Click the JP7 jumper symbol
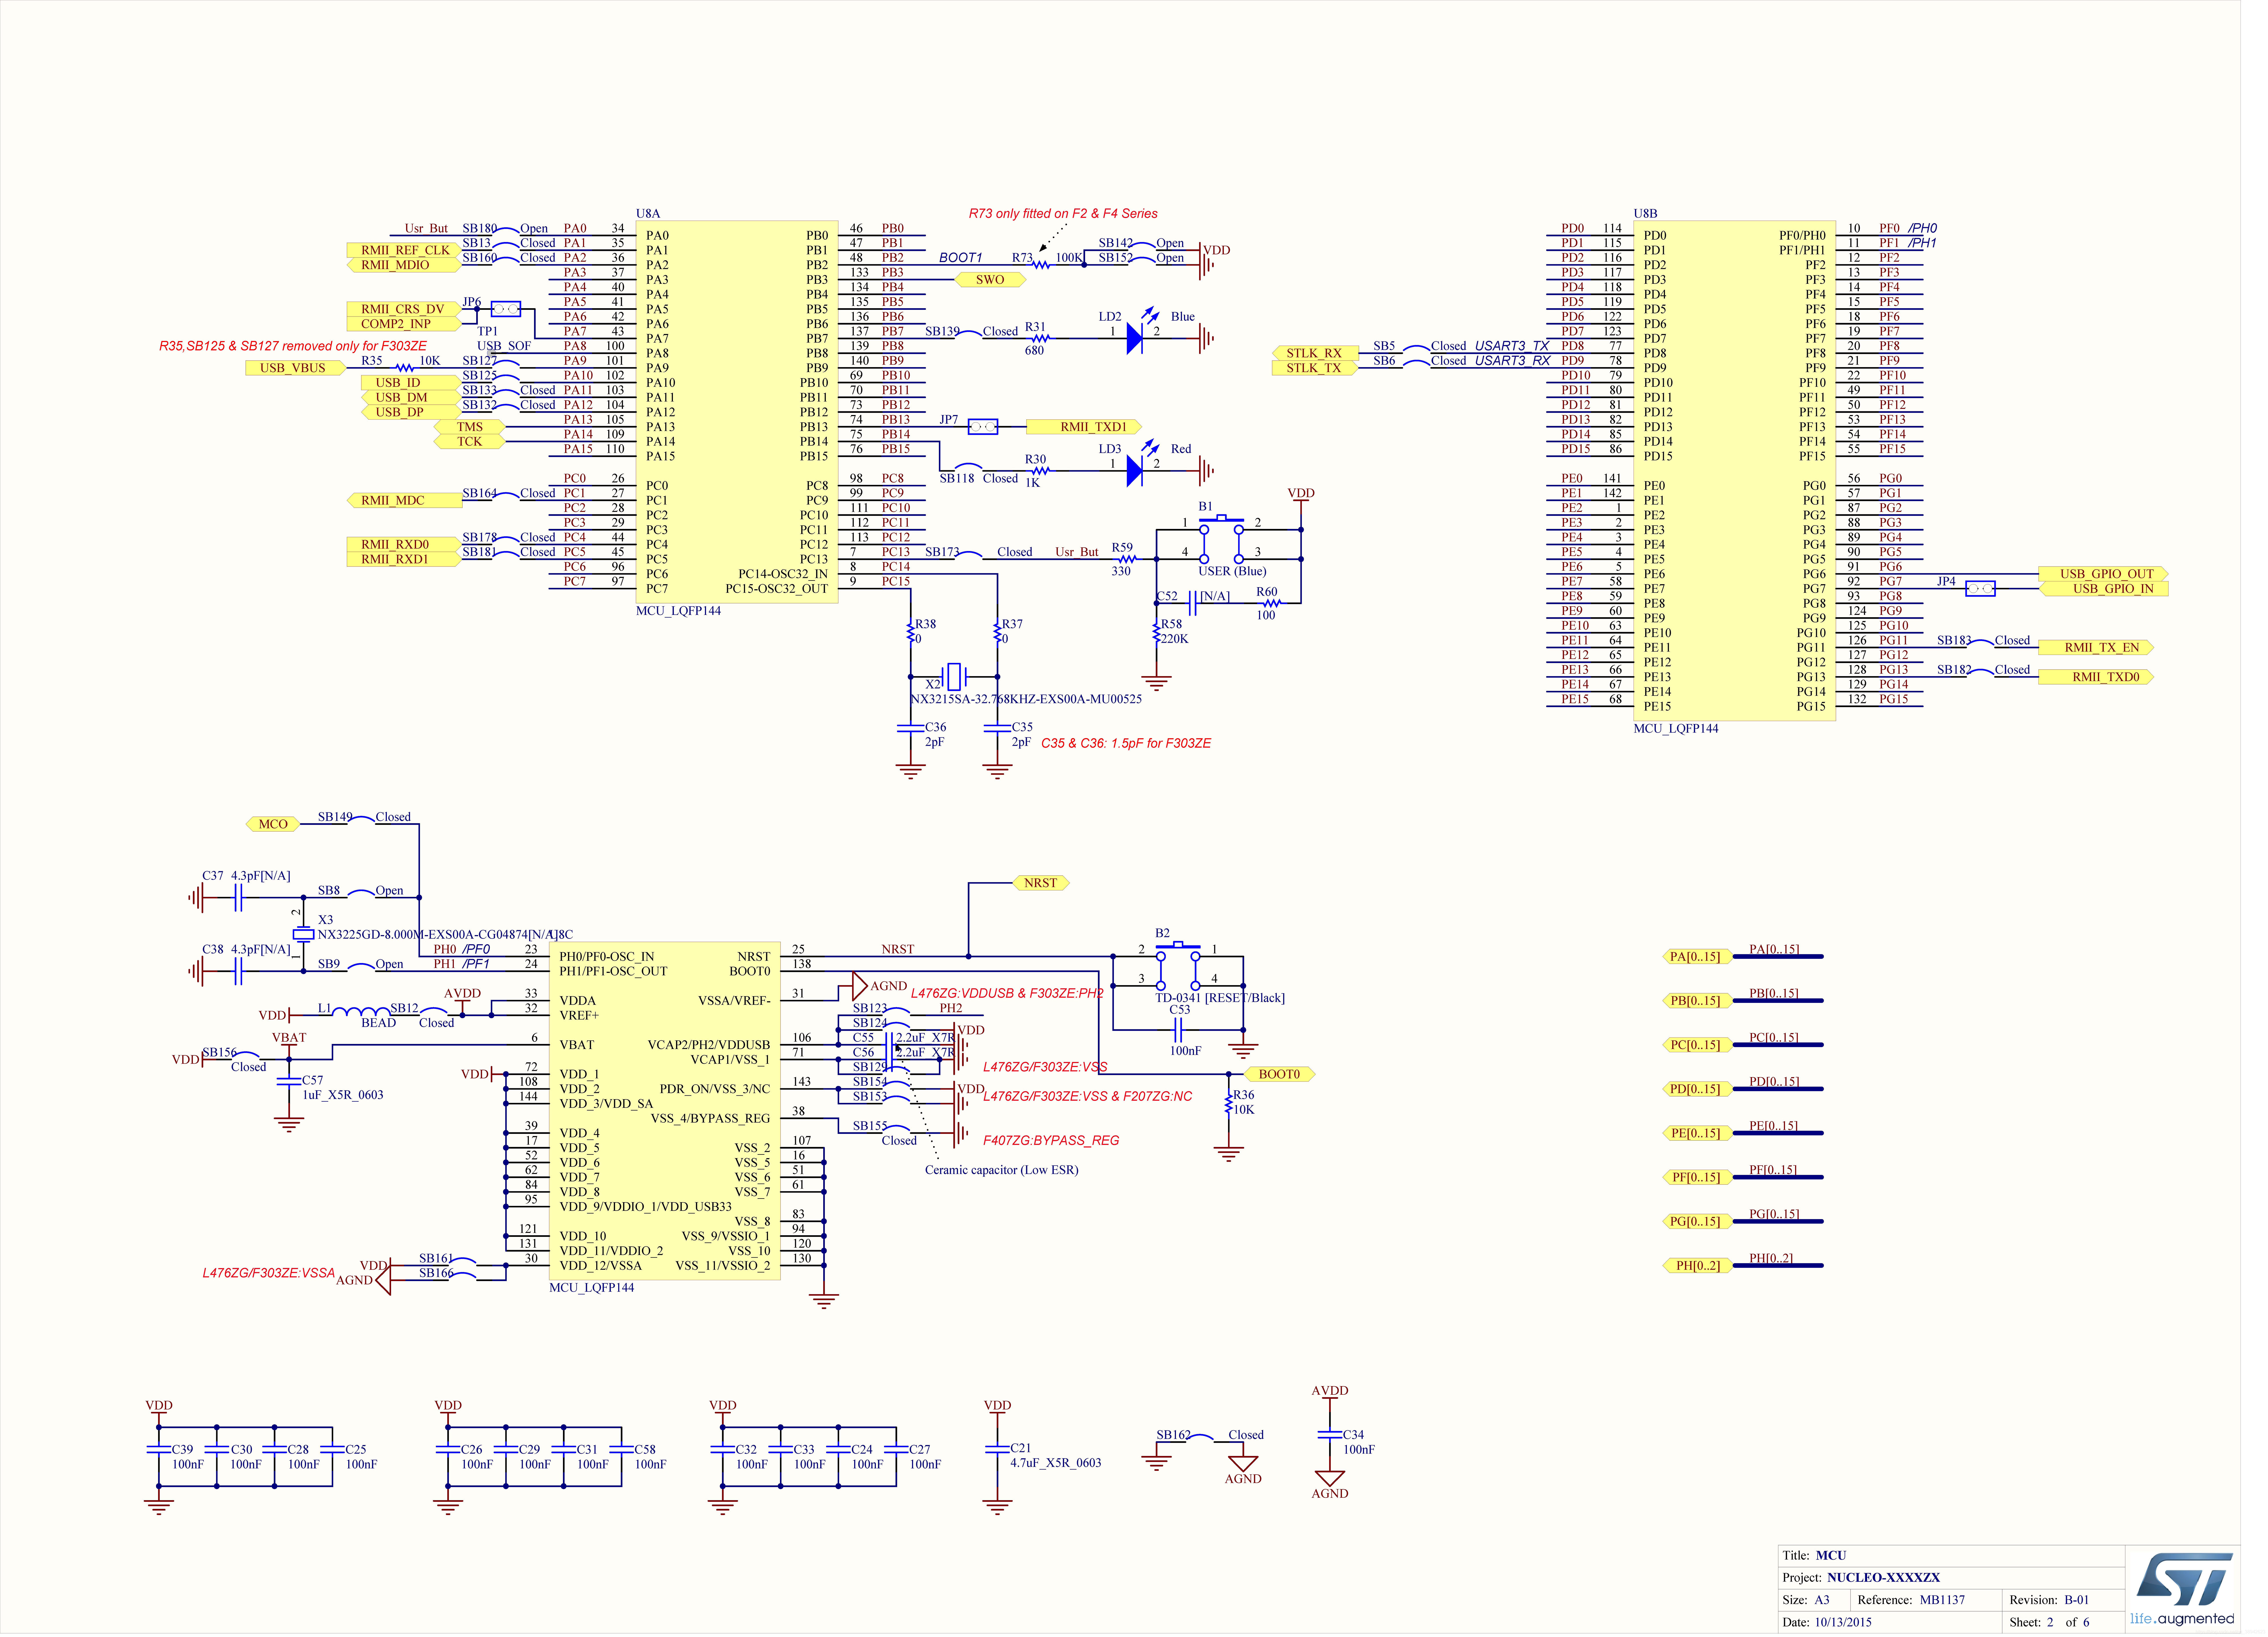 pos(983,427)
